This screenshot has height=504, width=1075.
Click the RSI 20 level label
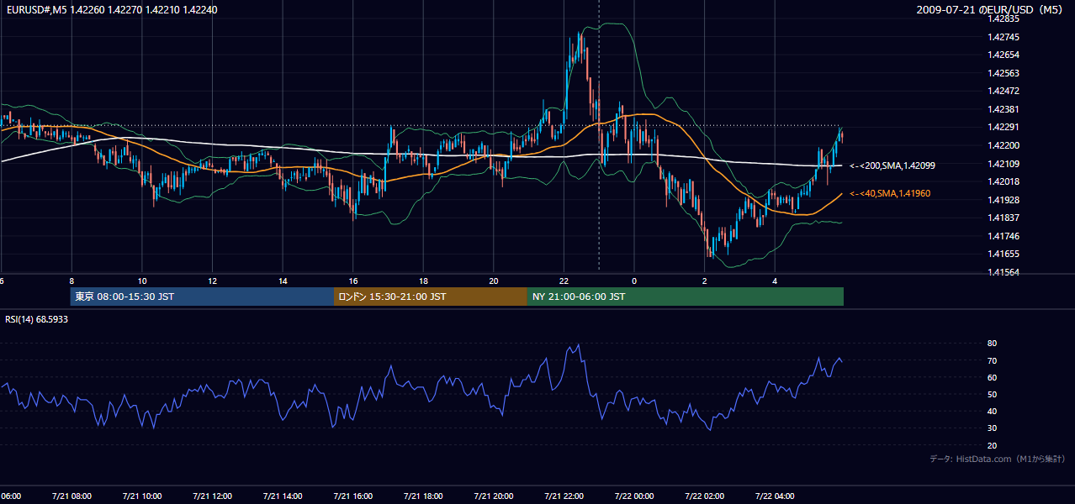[x=992, y=446]
